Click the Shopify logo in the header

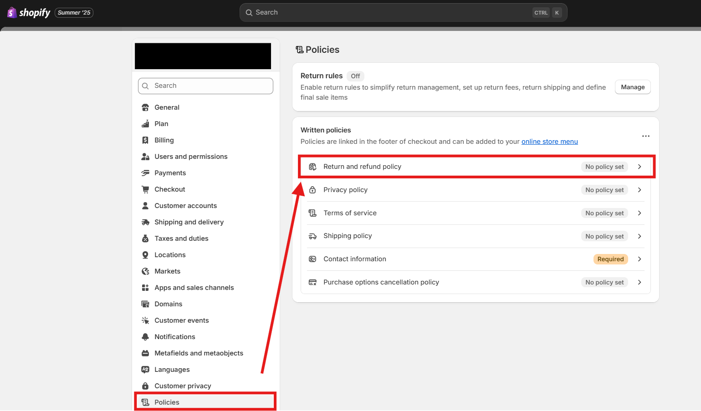tap(29, 13)
